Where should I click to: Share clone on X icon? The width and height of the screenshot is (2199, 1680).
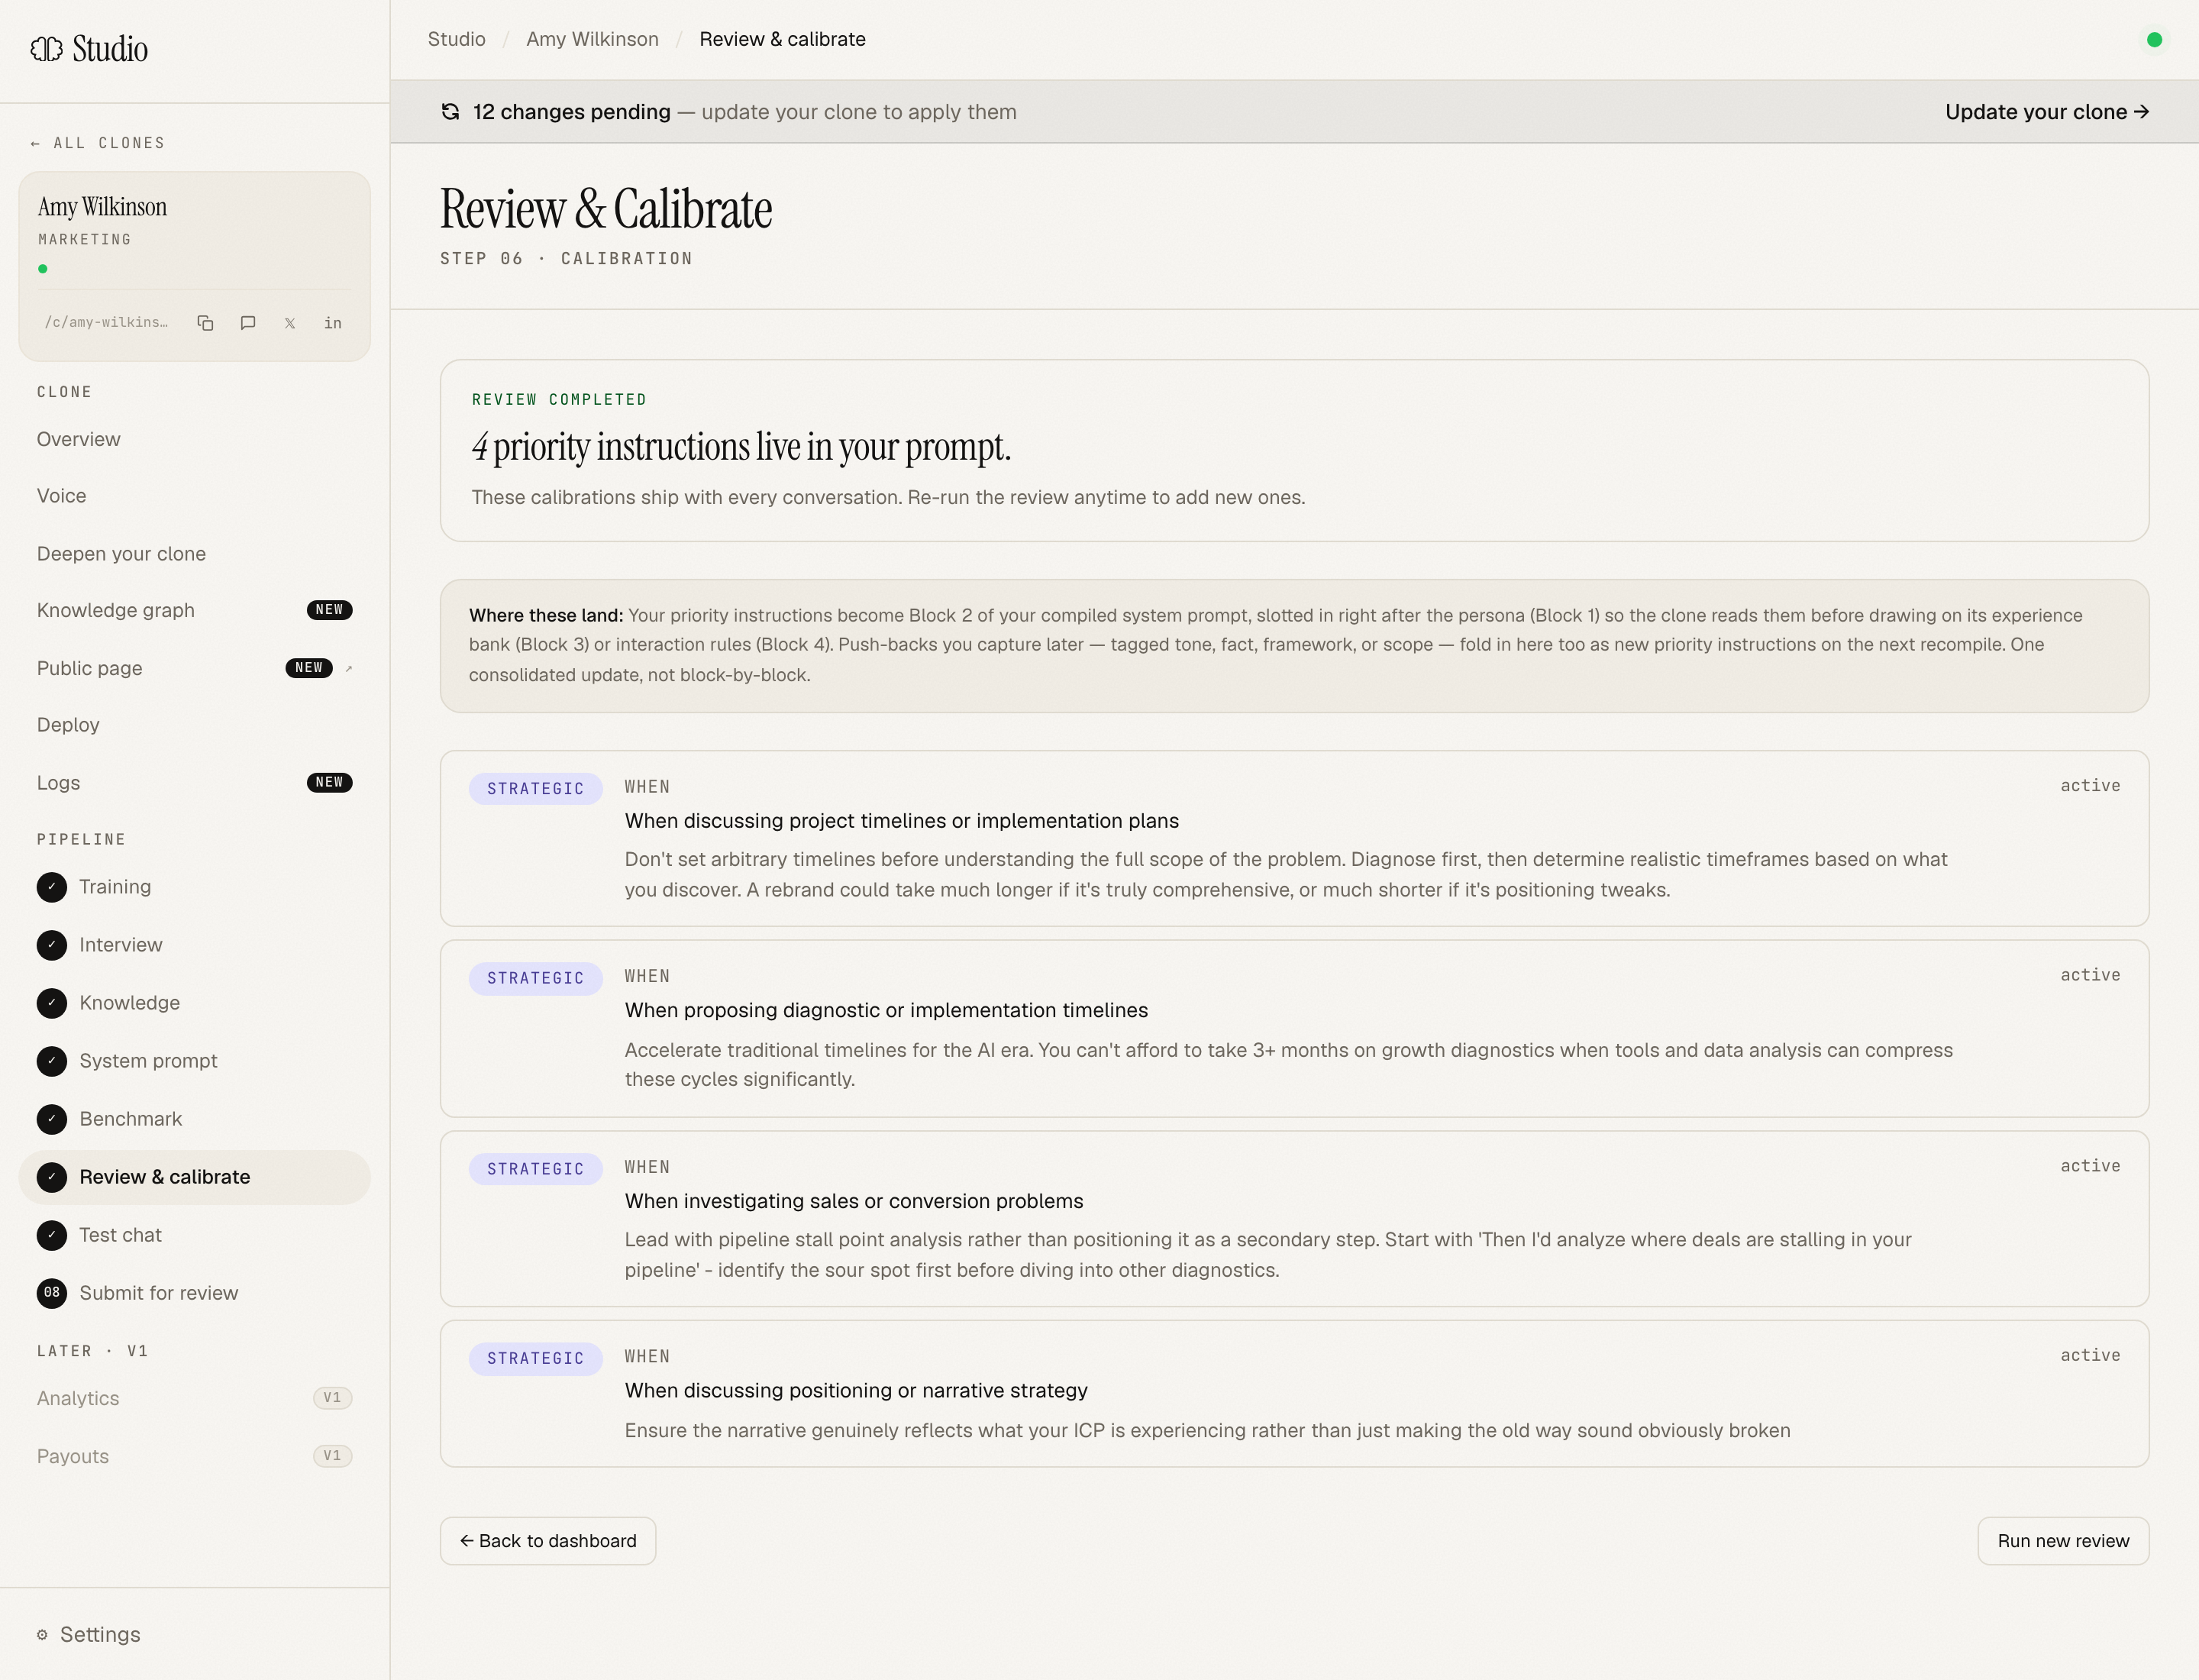pos(290,323)
